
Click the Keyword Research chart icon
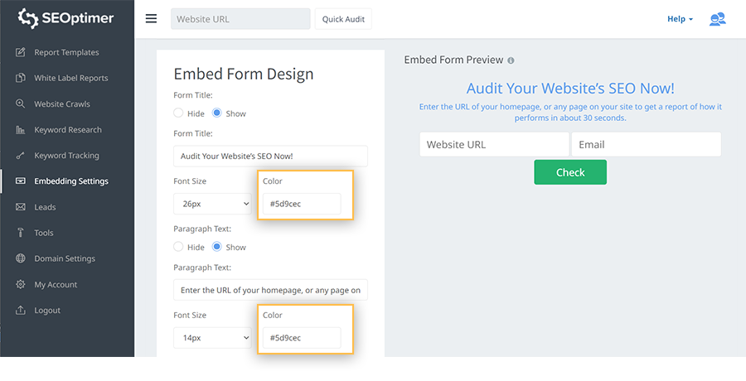pyautogui.click(x=20, y=130)
